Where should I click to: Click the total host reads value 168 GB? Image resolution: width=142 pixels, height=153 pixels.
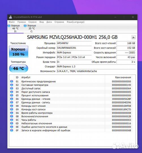[x=126, y=43]
